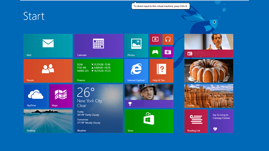The image size is (269, 151).
Task: Open the Games tile with controller icon
Action: tap(155, 52)
